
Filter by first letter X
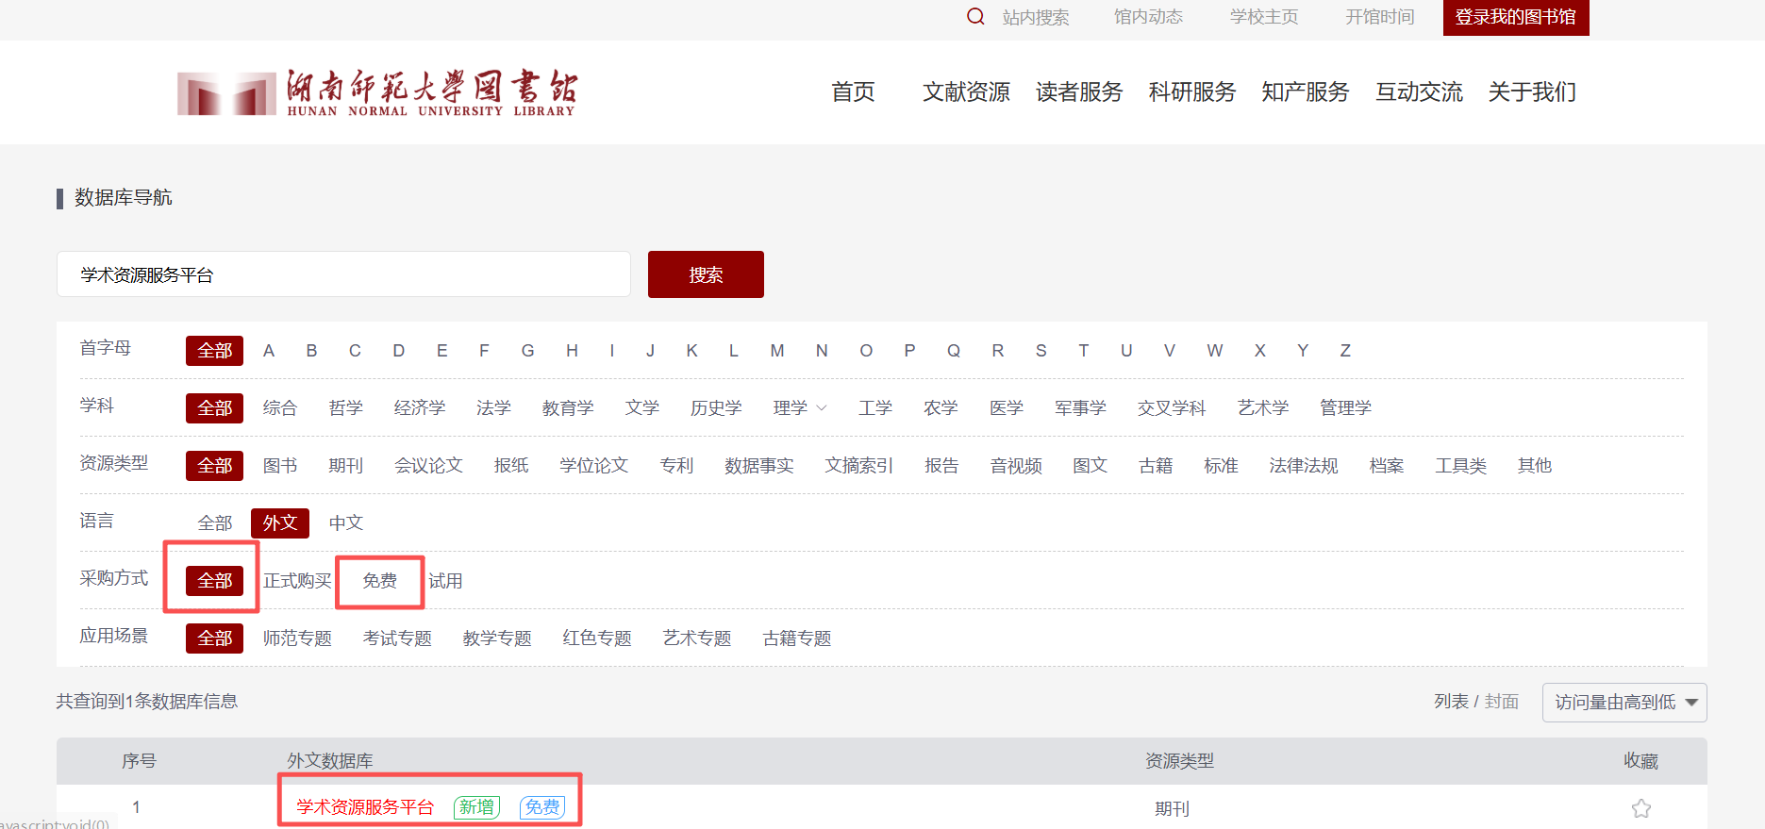click(x=1259, y=351)
